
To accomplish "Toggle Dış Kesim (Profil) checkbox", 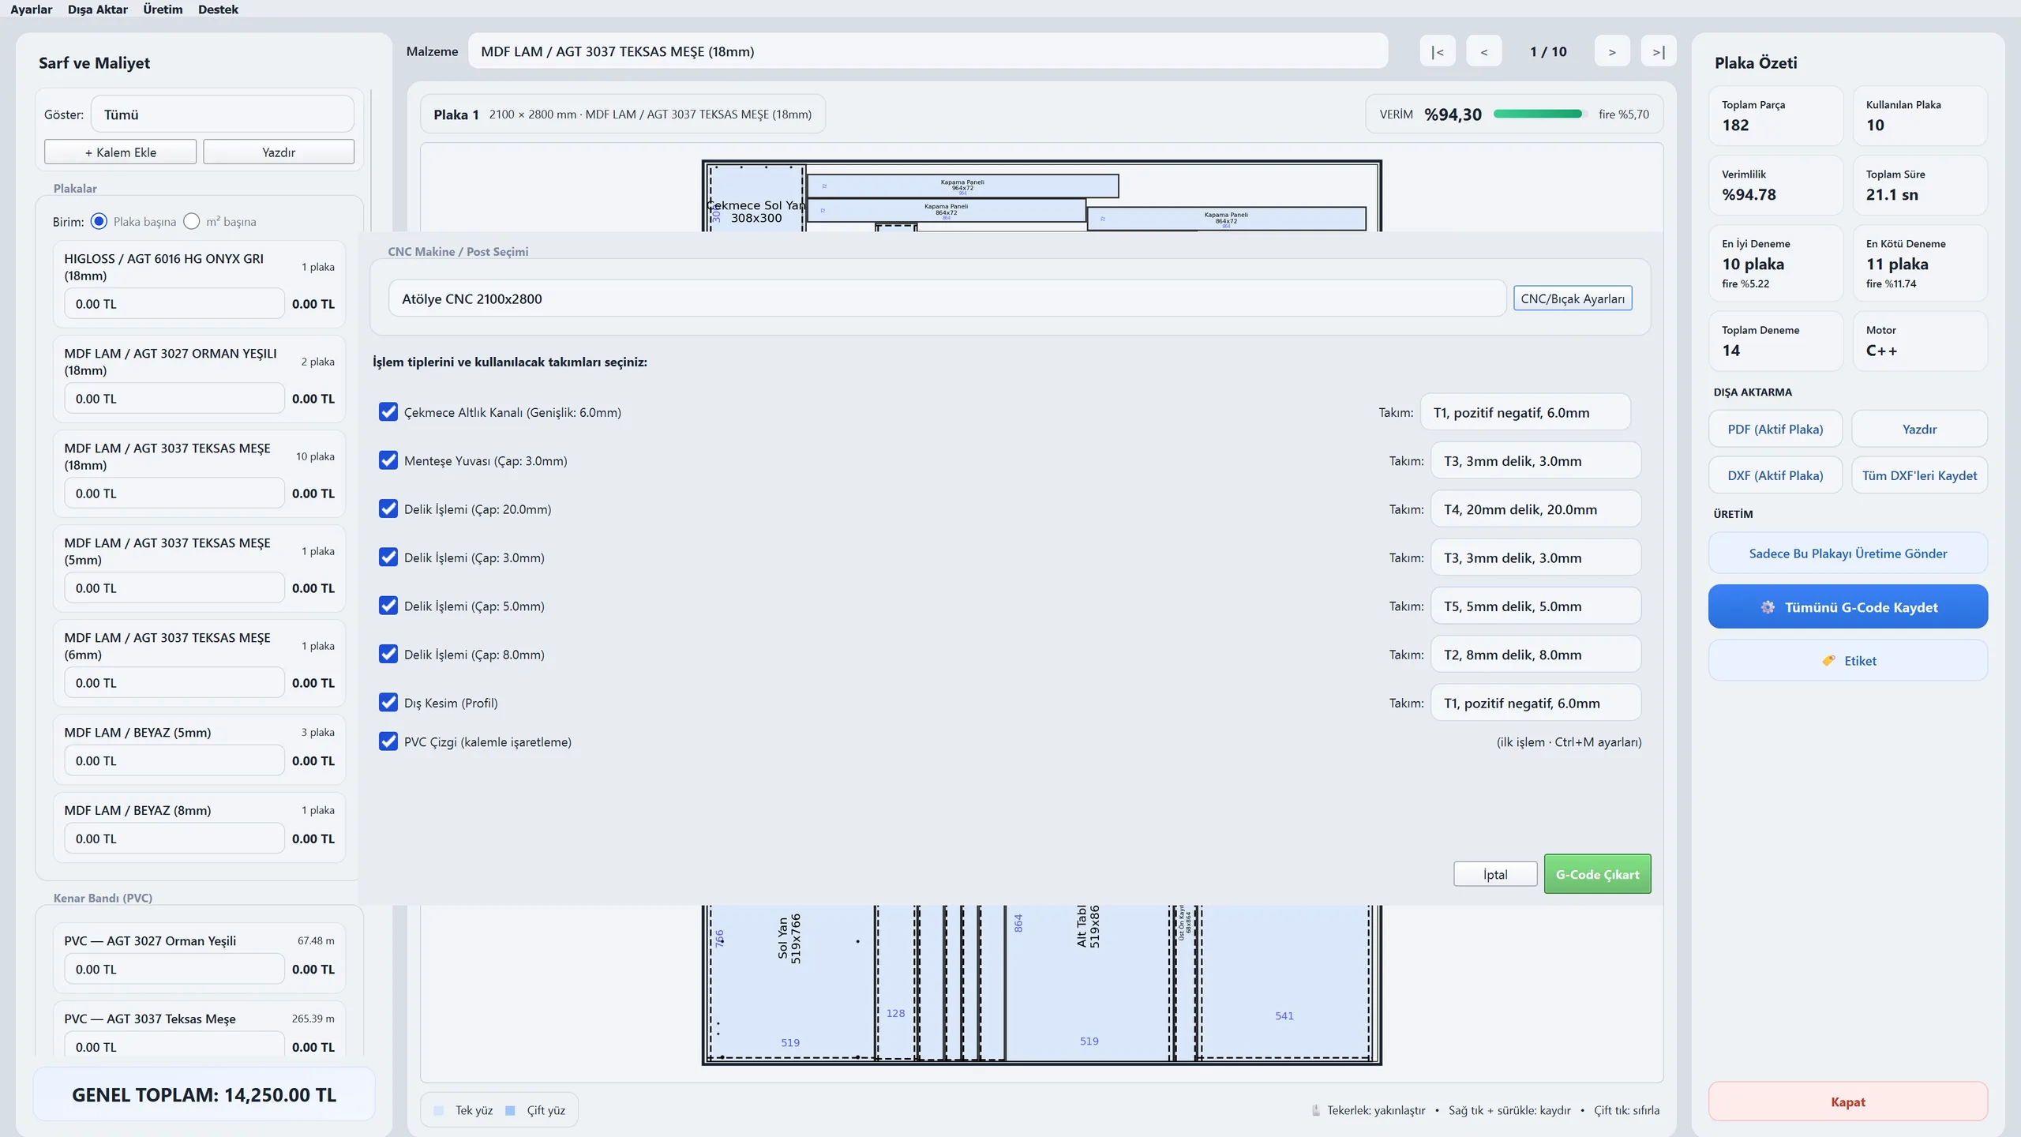I will 388,703.
